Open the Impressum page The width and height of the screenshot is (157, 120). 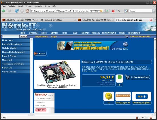pyautogui.click(x=33, y=33)
